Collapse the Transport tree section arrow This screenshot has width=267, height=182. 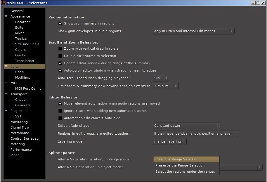6,94
